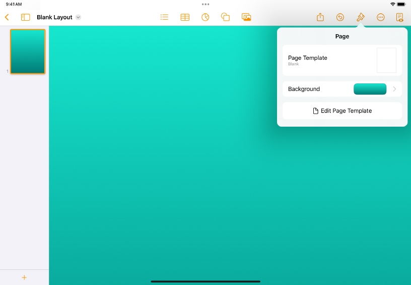
Task: Open the More options menu
Action: [x=380, y=17]
